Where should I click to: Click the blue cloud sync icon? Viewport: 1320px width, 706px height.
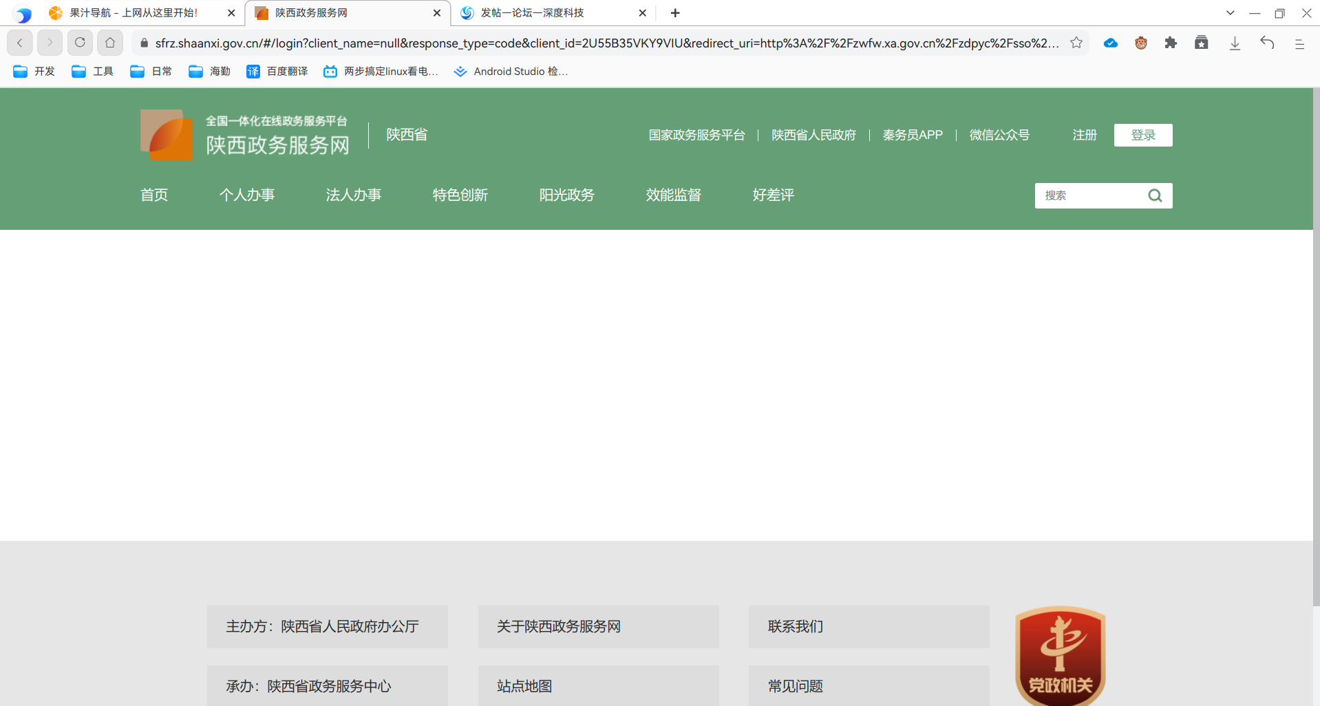point(1110,43)
